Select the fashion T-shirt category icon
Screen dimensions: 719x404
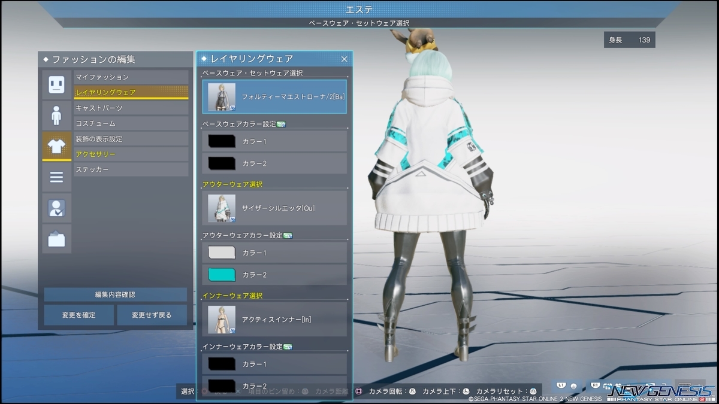(x=56, y=147)
